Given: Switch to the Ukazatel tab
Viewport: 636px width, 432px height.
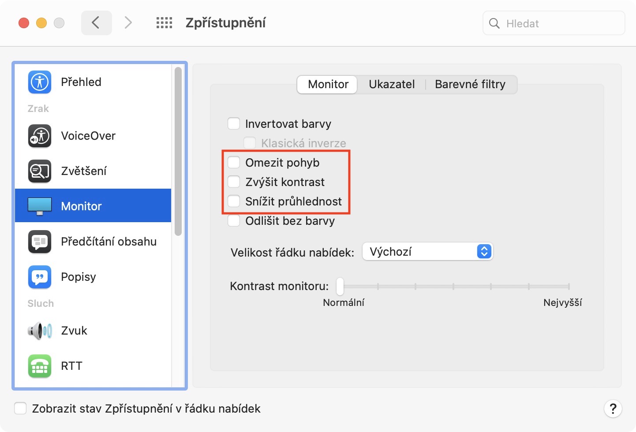Looking at the screenshot, I should pyautogui.click(x=392, y=84).
